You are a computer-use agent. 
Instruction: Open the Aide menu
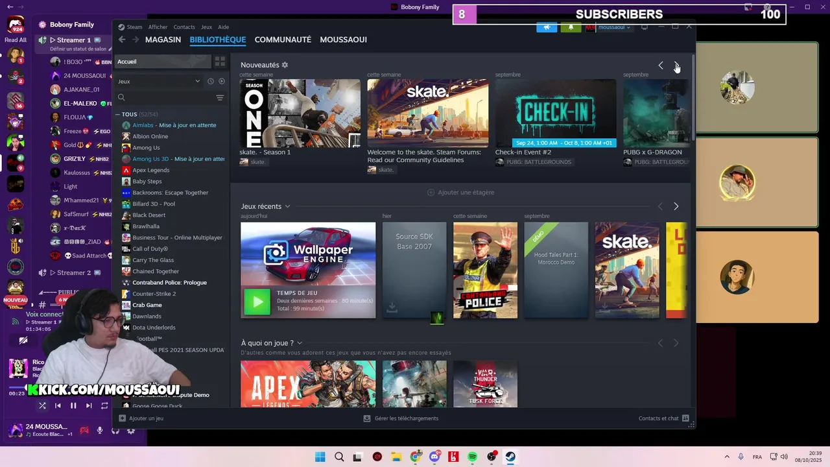click(223, 27)
